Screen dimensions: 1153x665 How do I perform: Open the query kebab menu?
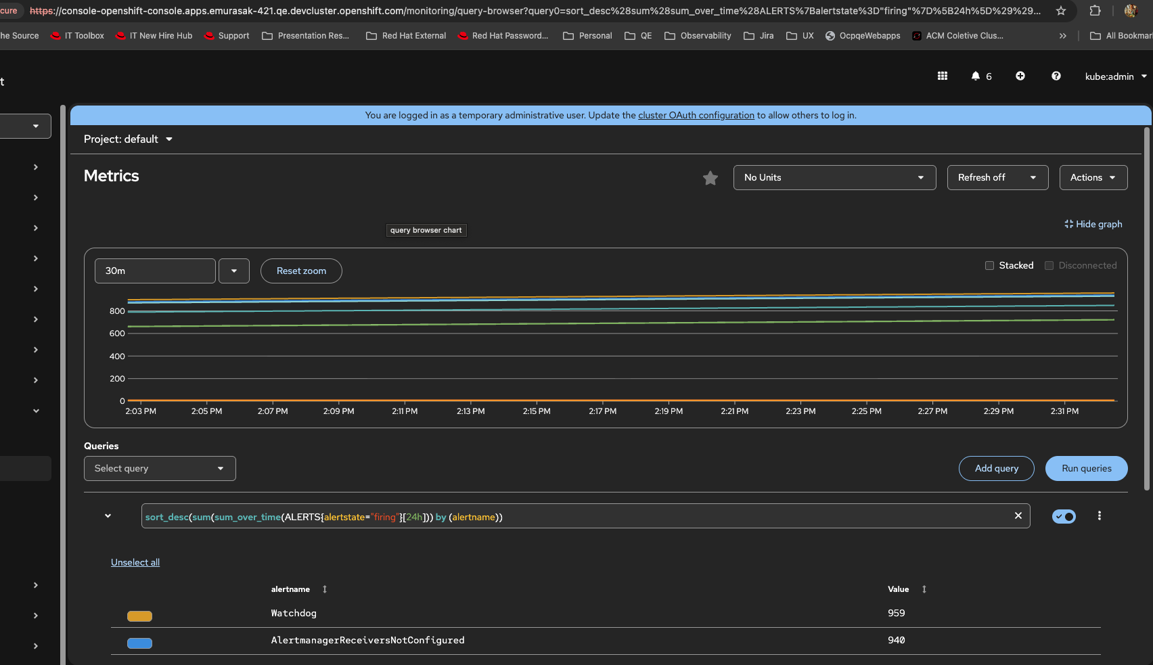click(x=1099, y=515)
